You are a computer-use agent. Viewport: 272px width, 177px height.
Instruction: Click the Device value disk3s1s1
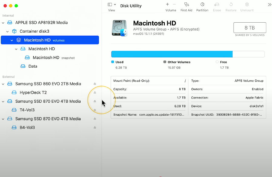click(x=256, y=106)
